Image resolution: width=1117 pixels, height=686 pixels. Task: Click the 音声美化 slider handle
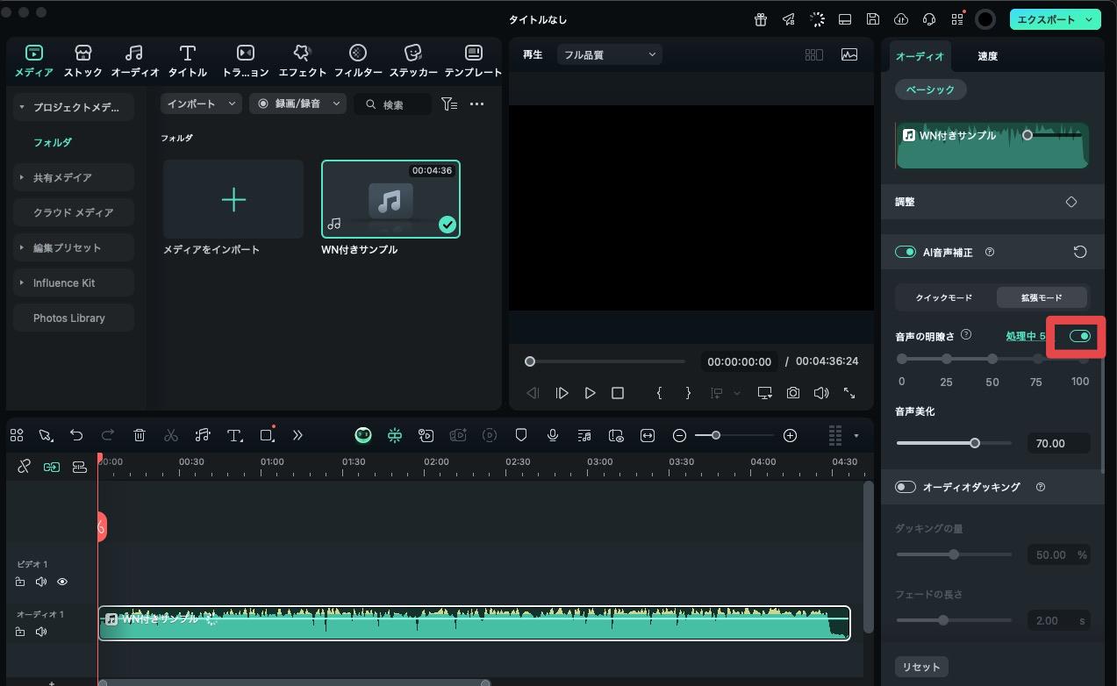(974, 443)
